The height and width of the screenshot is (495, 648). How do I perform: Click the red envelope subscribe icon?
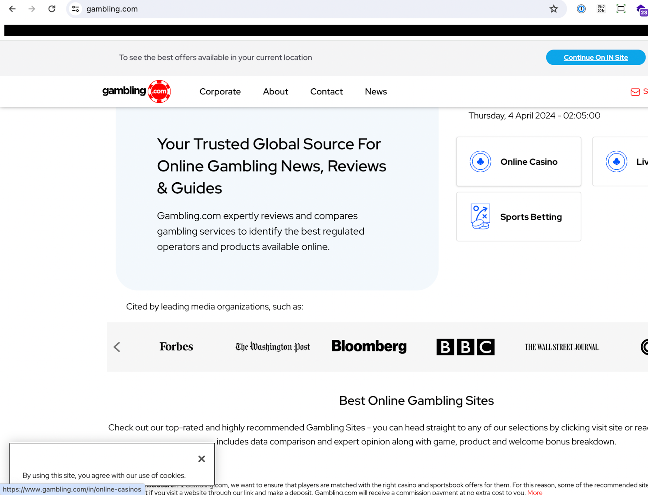pyautogui.click(x=635, y=92)
